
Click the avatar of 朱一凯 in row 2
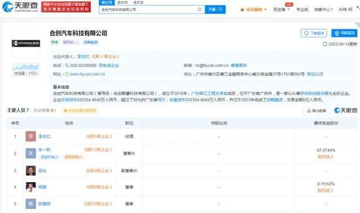click(x=31, y=153)
